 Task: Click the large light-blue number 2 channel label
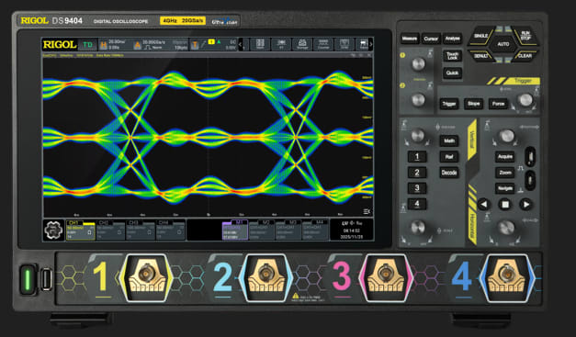223,276
